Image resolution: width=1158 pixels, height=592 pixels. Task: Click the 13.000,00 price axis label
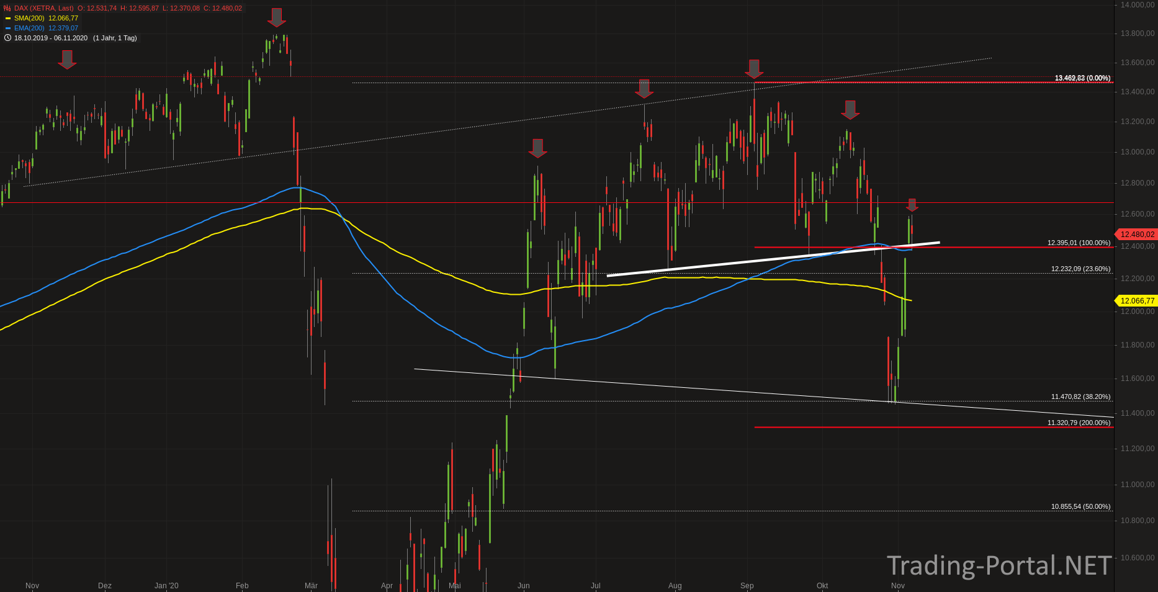(1138, 152)
